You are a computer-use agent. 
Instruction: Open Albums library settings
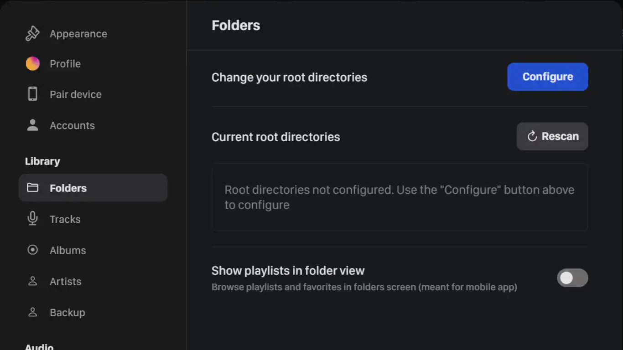coord(68,250)
